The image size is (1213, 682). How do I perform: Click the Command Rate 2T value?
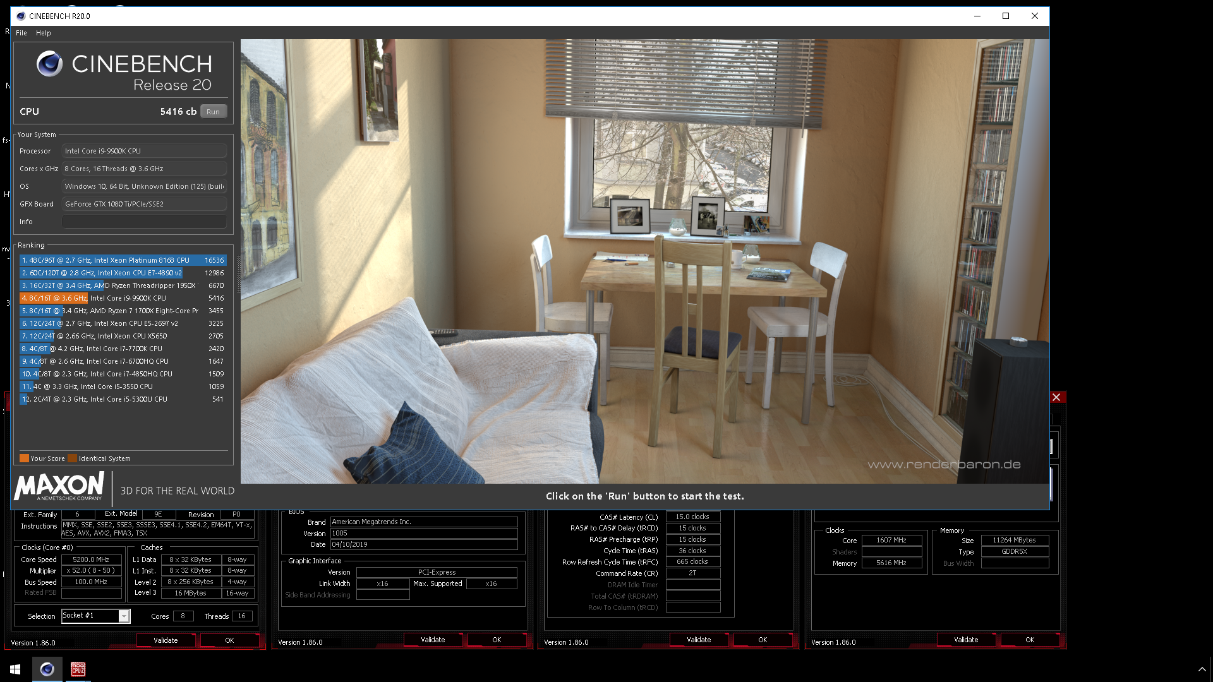point(692,573)
